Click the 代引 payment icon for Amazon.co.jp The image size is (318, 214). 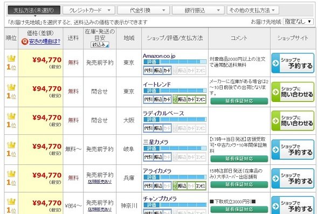(x=148, y=71)
